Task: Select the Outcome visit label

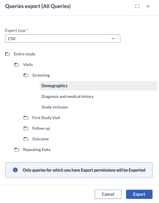Action: (40, 139)
